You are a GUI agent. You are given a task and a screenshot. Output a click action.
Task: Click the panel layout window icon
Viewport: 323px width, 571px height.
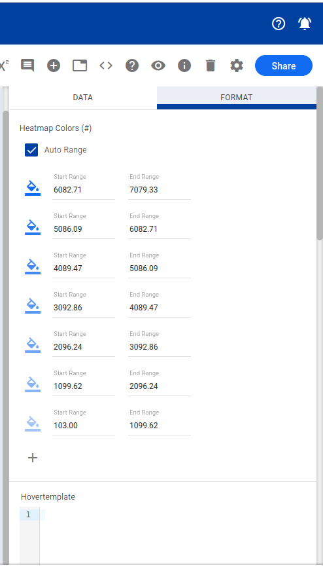[x=80, y=65]
